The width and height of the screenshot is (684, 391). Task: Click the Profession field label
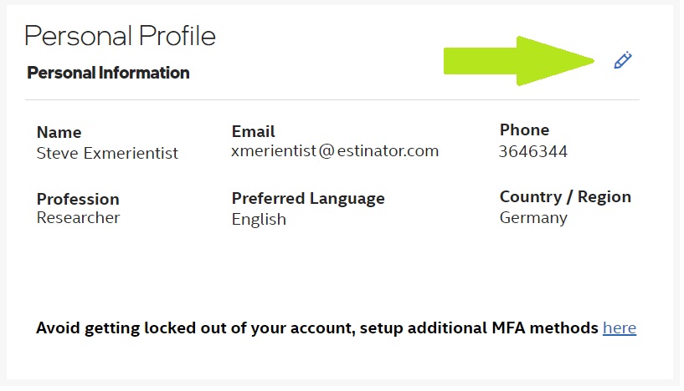(x=78, y=199)
